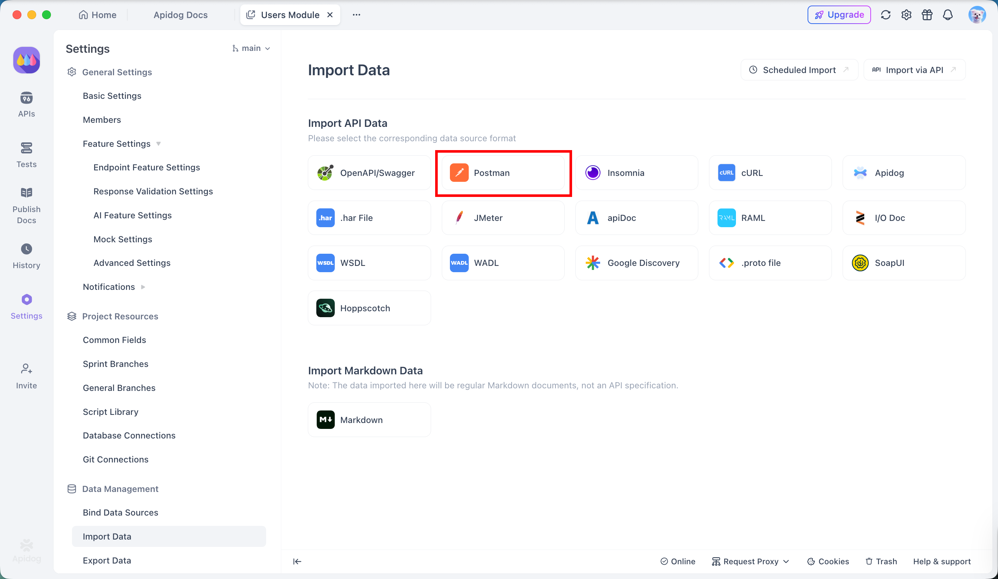
Task: Select Hoppscotch import card
Action: [369, 308]
